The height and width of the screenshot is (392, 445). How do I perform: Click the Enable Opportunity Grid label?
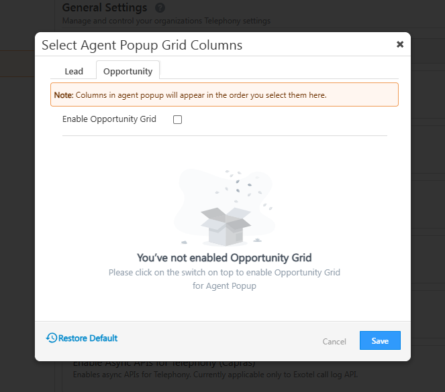(109, 119)
